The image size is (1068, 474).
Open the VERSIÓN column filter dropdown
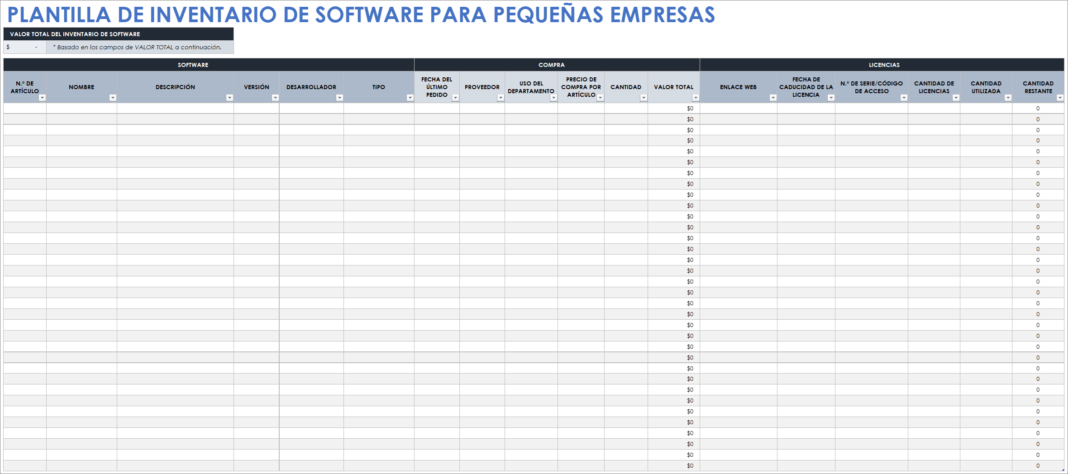(275, 98)
